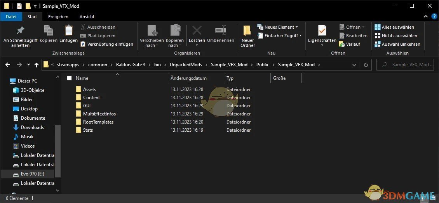This screenshot has width=439, height=203.
Task: Switch to the Ansicht ribbon tab
Action: pyautogui.click(x=87, y=17)
